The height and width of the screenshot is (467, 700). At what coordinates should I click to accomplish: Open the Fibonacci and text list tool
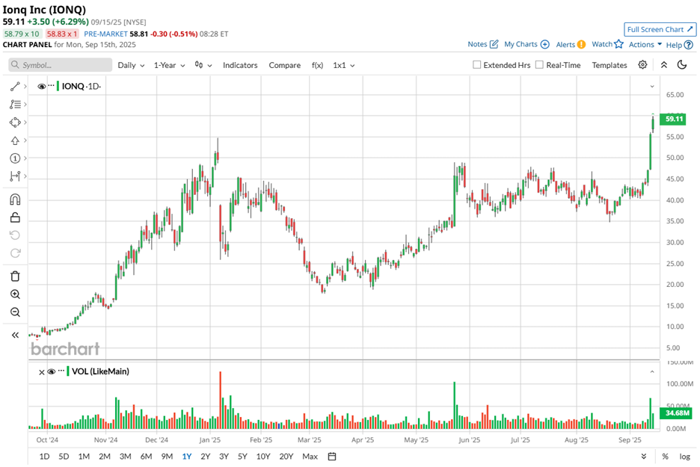click(x=15, y=105)
